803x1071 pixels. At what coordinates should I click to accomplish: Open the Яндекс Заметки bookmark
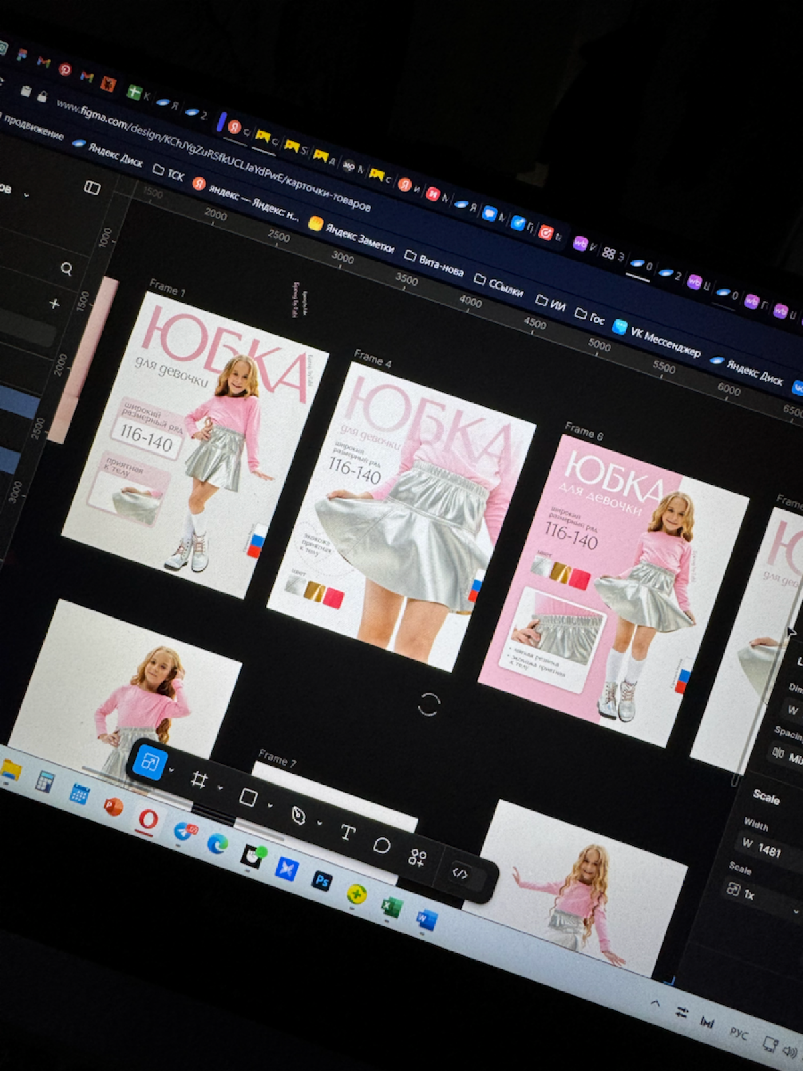point(352,235)
